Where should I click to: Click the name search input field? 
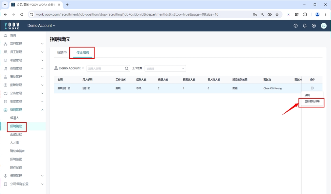pos(104,68)
